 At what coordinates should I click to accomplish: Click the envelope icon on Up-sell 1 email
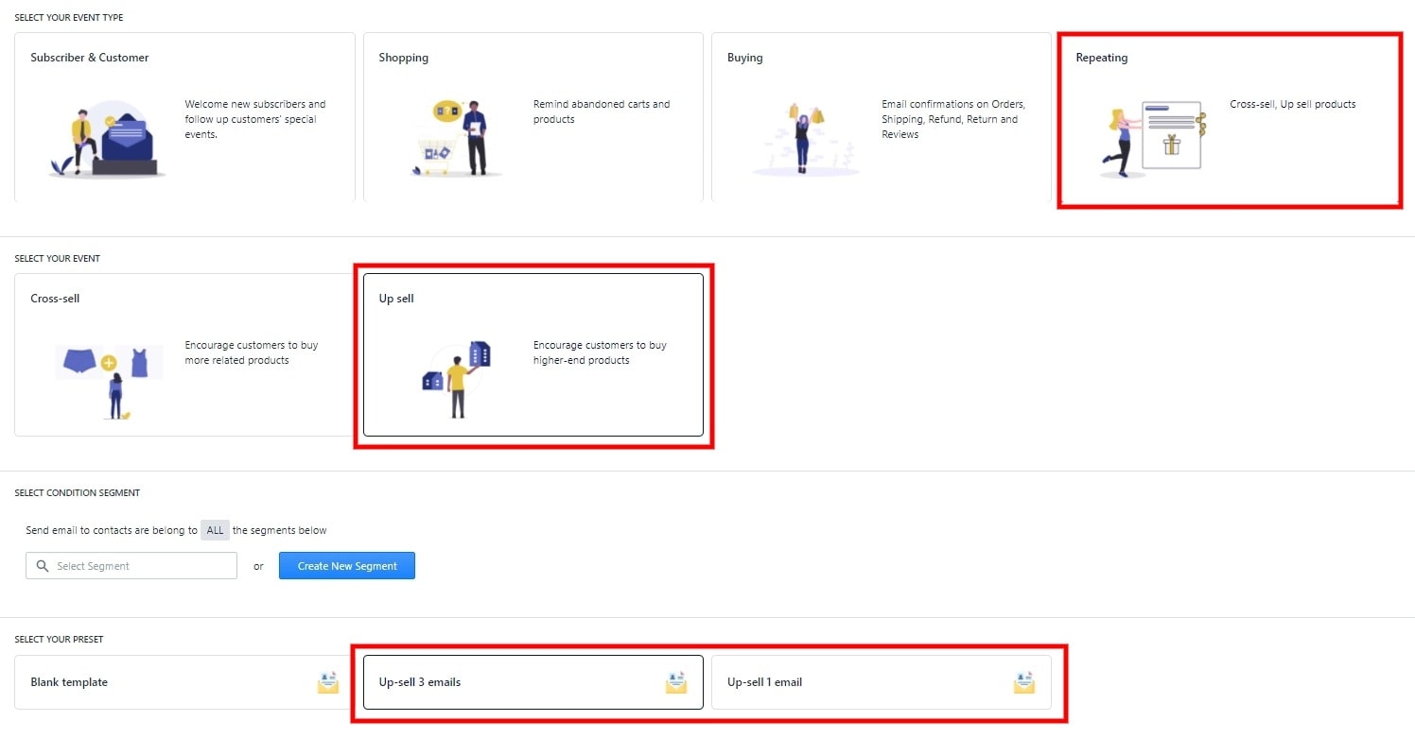tap(1024, 682)
